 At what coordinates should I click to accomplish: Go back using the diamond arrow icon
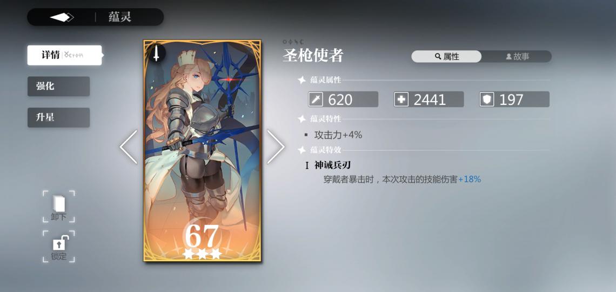(x=62, y=17)
